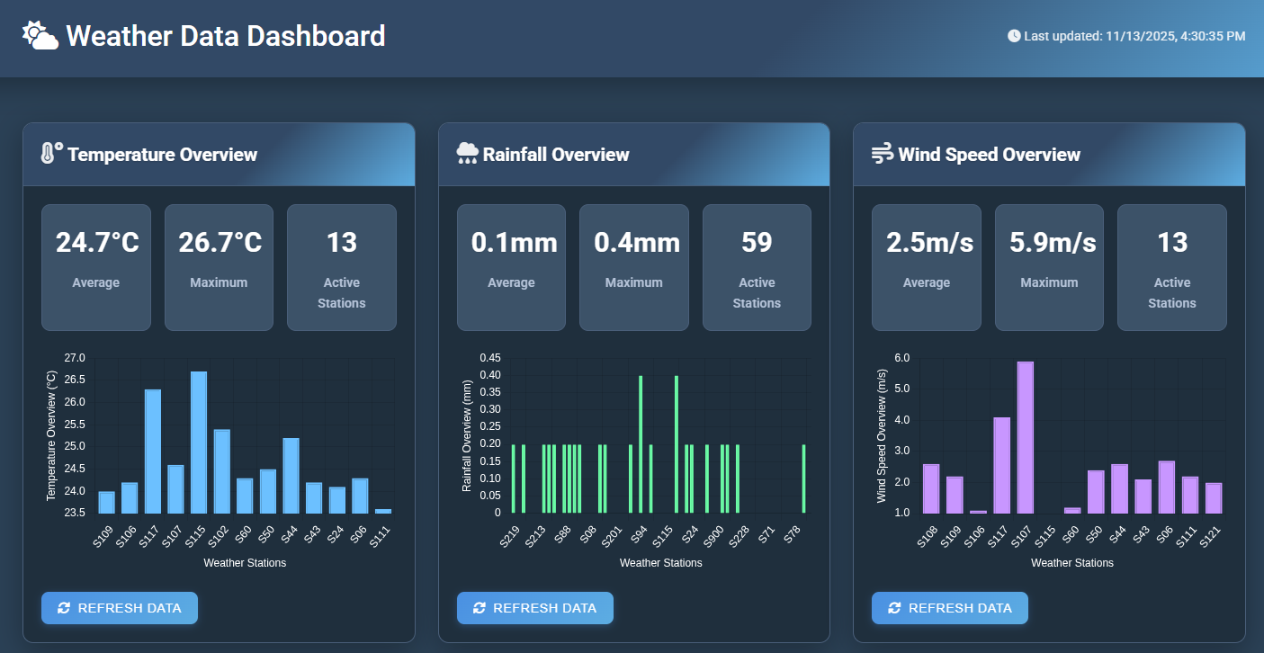
Task: Click the thermometer icon on Temperature Overview header
Action: click(49, 154)
